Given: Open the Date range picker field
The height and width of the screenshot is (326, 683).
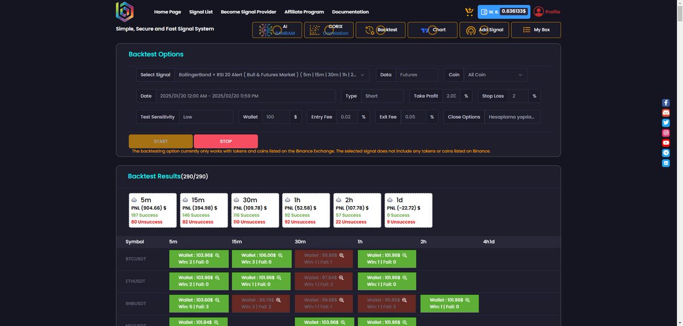Looking at the screenshot, I should click(x=246, y=96).
